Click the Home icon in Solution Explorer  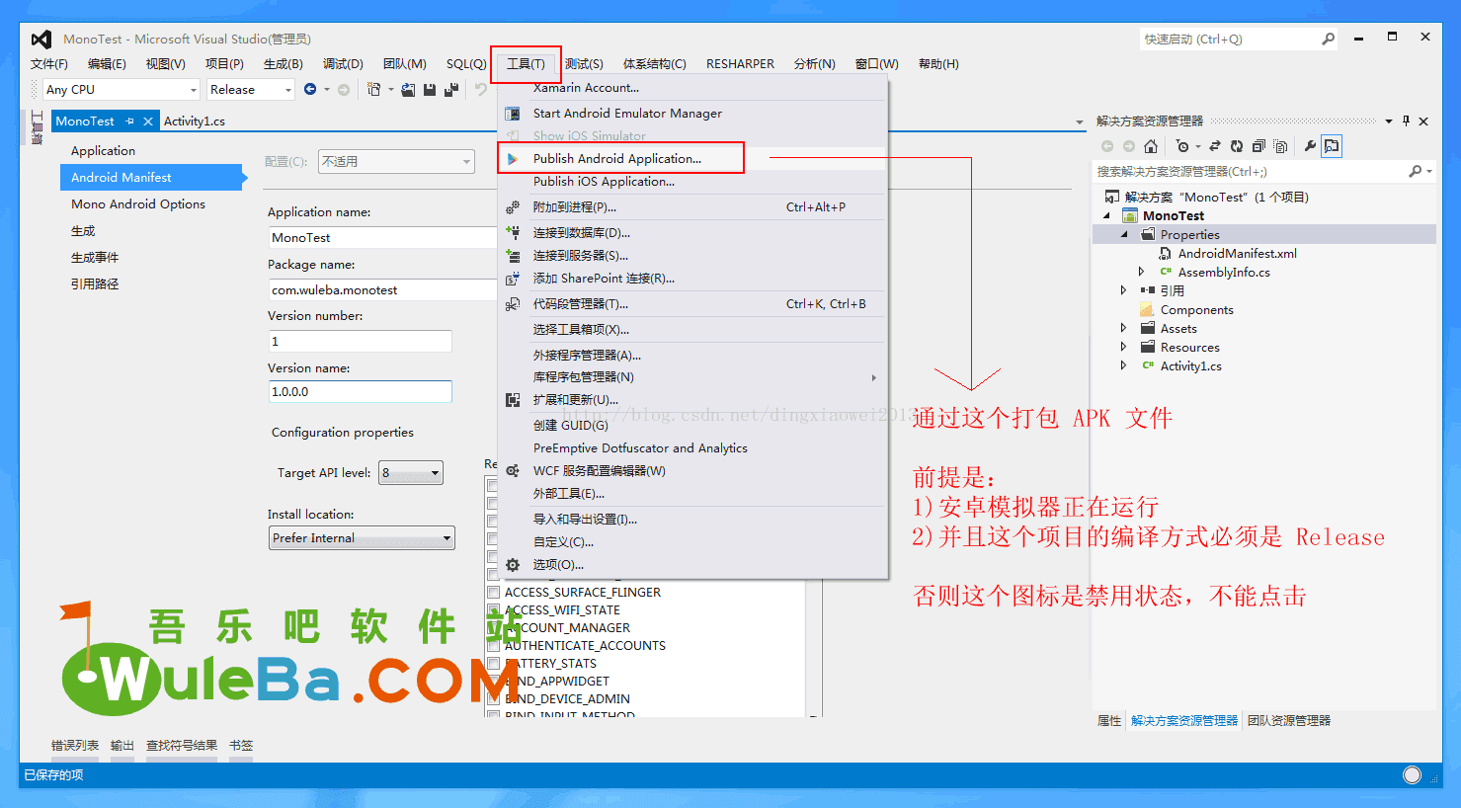(1151, 146)
